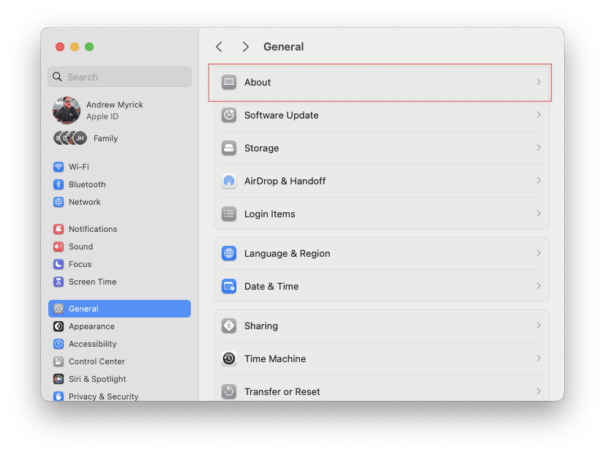
Task: Click the Language & Region globe icon
Action: tap(229, 254)
